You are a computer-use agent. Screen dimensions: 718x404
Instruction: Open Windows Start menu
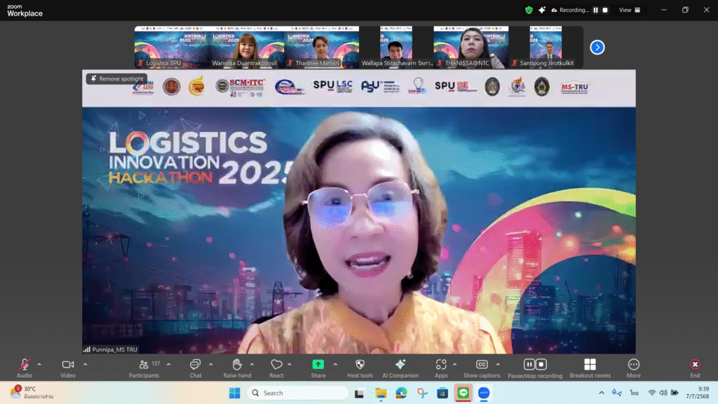(234, 393)
